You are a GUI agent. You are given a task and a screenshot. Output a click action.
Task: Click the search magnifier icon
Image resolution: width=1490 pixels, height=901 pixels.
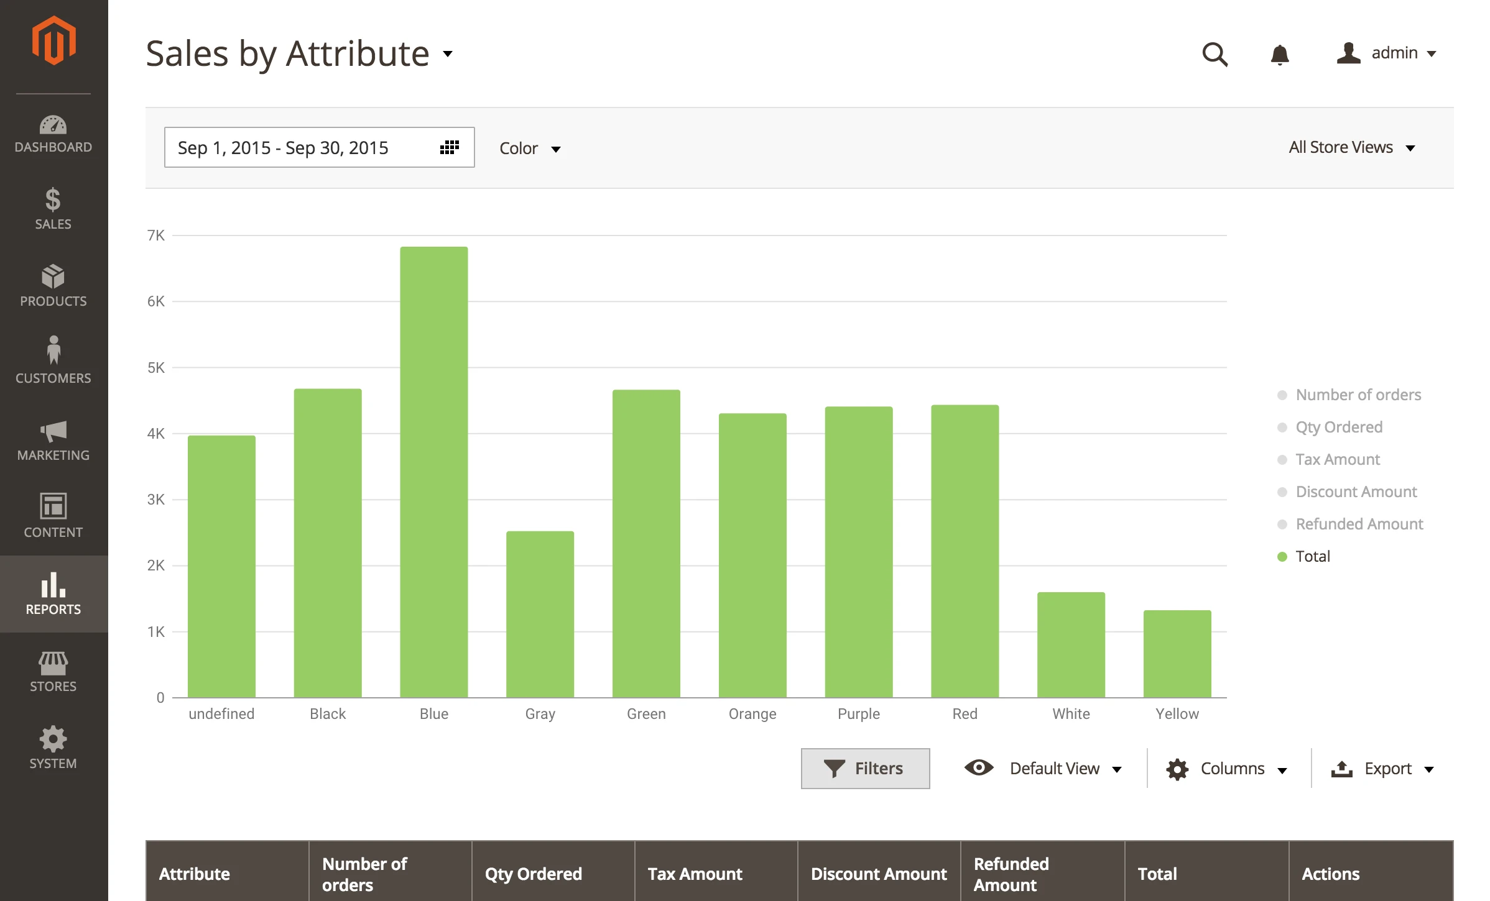1215,55
